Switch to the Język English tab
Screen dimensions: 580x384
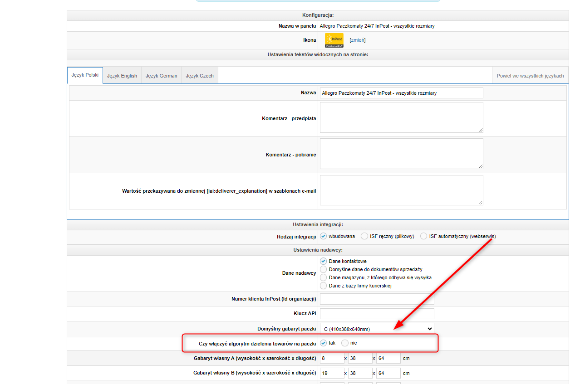[x=122, y=76]
